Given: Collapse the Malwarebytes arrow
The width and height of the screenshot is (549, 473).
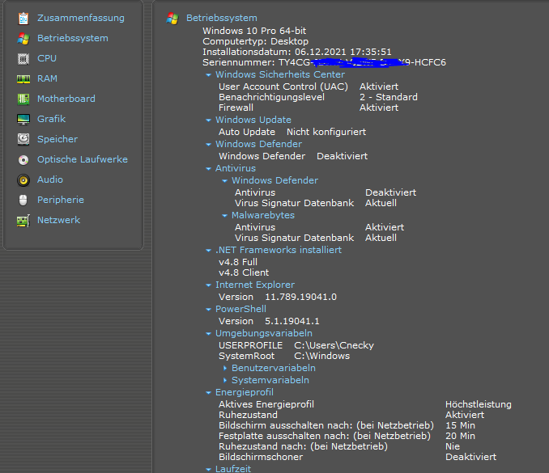Looking at the screenshot, I should click(x=225, y=215).
